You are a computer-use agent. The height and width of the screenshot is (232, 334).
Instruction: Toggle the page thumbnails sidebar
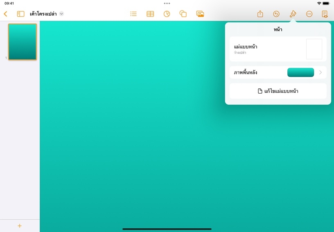pyautogui.click(x=20, y=14)
